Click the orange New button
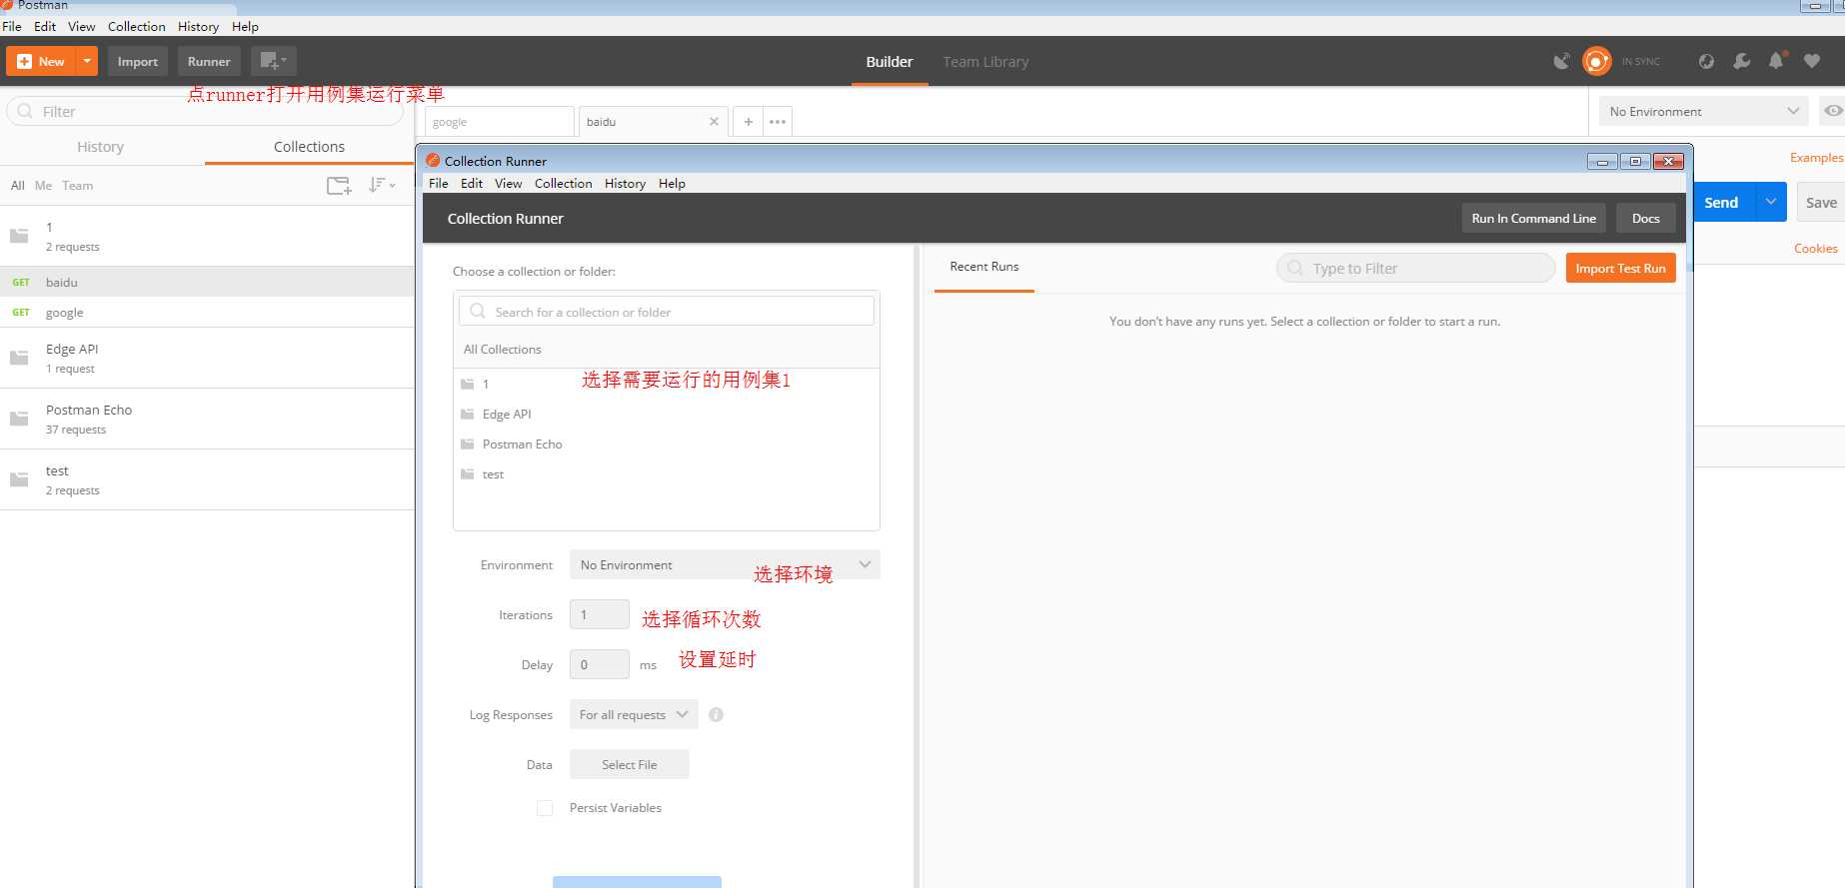Viewport: 1845px width, 888px height. (42, 61)
